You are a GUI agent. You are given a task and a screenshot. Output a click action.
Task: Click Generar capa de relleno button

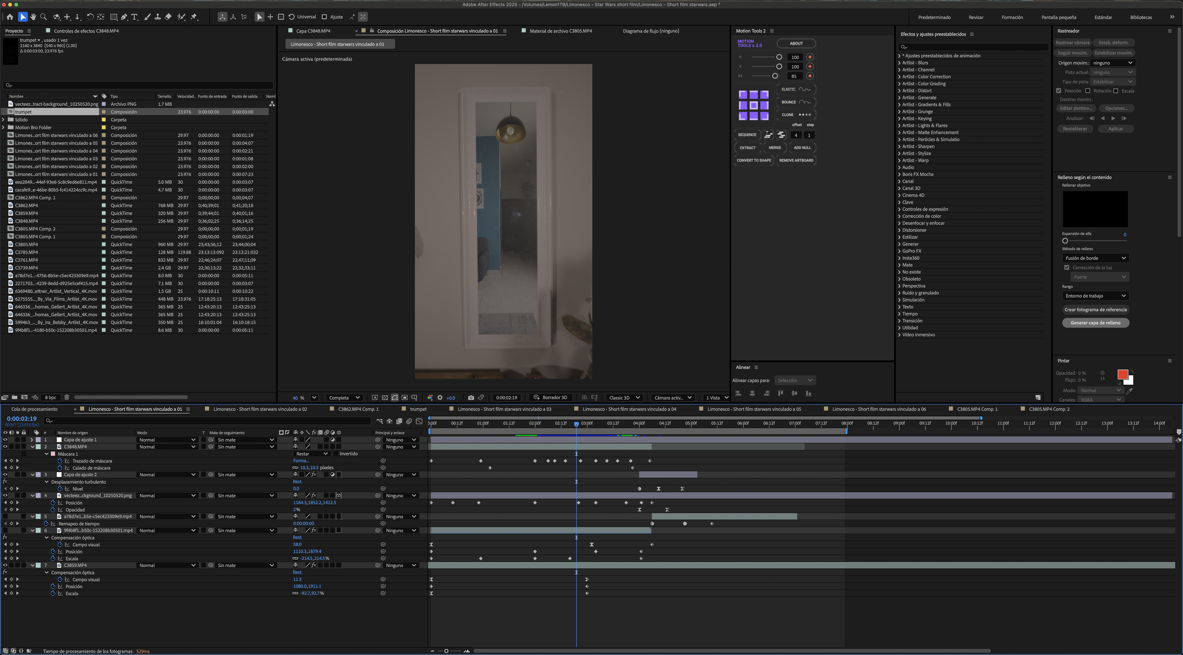pos(1095,323)
